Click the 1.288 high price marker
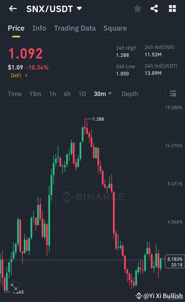The height and width of the screenshot is (302, 185). (x=98, y=119)
